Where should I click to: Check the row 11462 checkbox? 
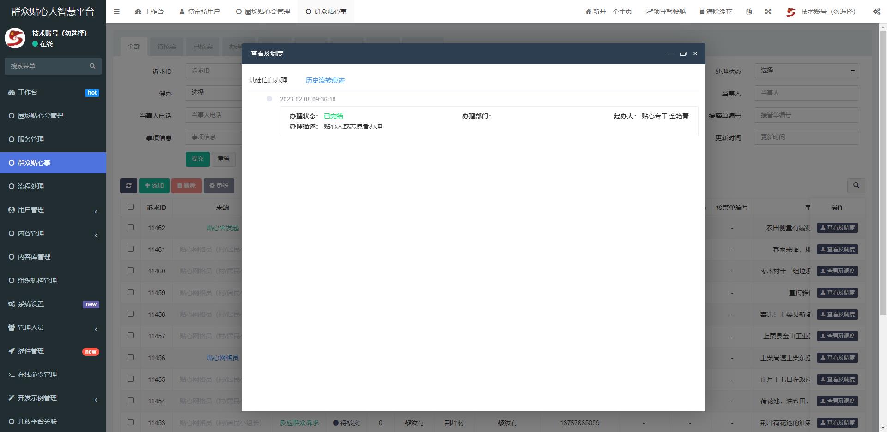pos(130,227)
